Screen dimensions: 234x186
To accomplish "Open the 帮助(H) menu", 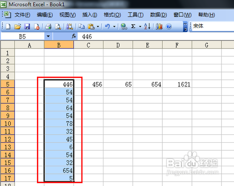I will pyautogui.click(x=206, y=15).
